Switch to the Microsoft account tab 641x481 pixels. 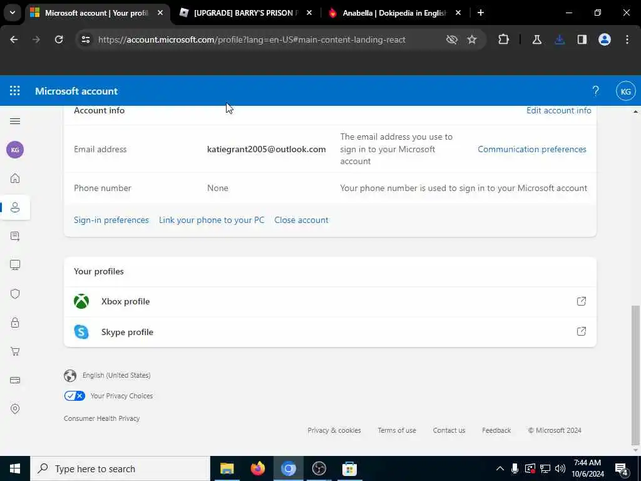97,13
